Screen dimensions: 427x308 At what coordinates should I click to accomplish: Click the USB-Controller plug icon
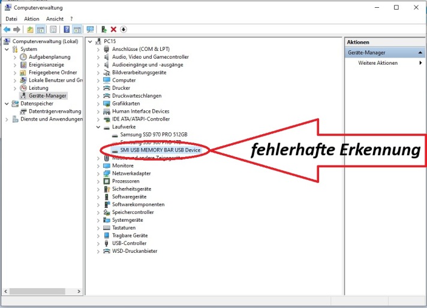[107, 243]
